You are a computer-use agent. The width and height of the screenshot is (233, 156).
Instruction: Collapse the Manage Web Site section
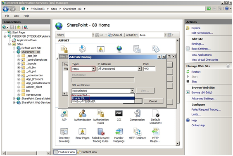[x=228, y=66]
